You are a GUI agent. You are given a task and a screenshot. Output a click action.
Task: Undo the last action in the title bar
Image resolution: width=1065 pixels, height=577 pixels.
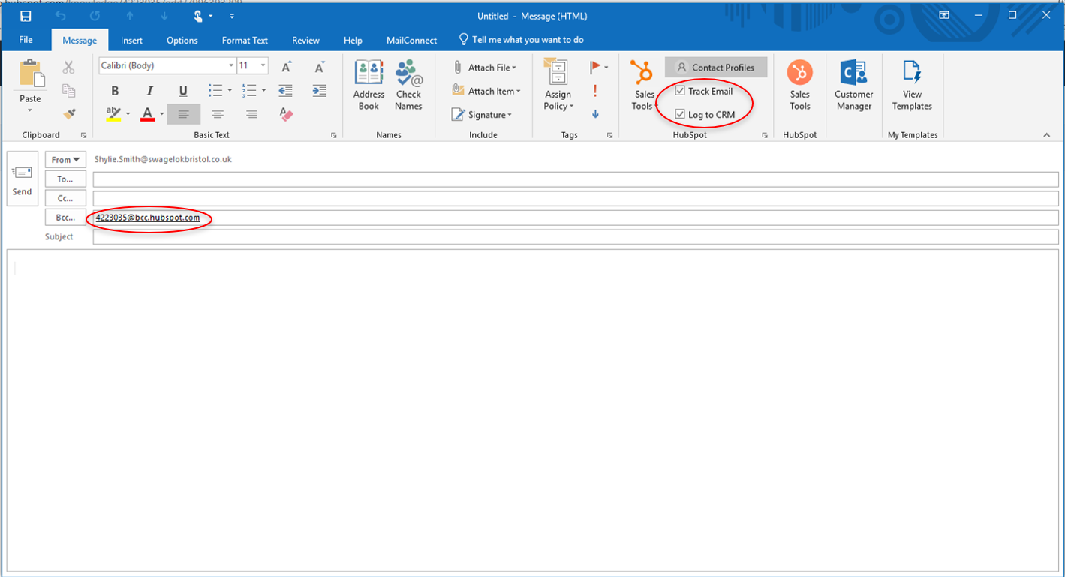(x=61, y=16)
